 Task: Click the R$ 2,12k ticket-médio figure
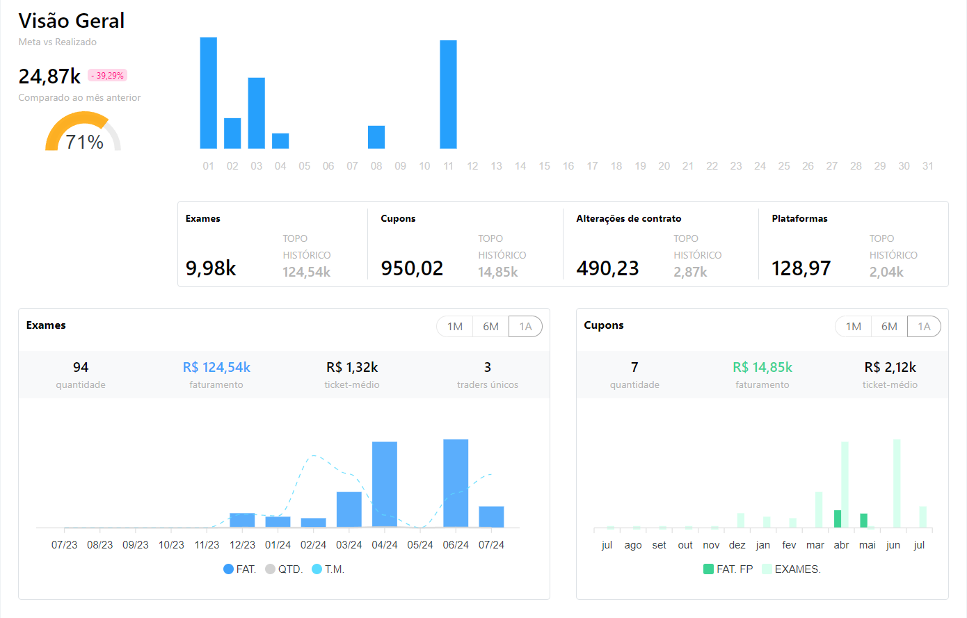pos(890,367)
